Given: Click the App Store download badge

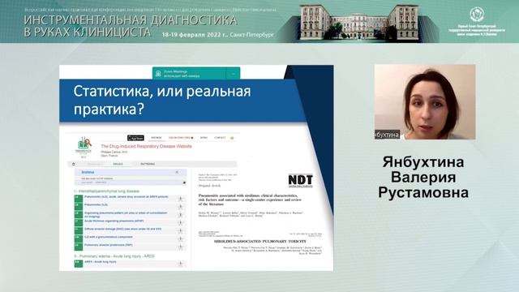Looking at the screenshot, I should (135, 138).
